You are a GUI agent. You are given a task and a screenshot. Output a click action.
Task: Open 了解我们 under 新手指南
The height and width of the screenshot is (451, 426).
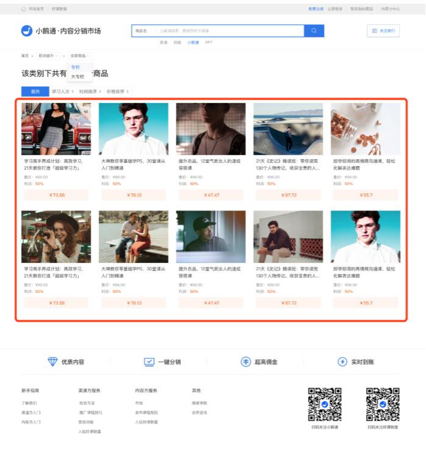click(29, 403)
